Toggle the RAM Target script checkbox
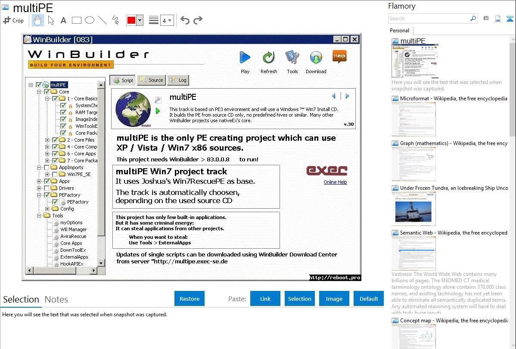Screen dimensions: 516x349 tap(63, 112)
